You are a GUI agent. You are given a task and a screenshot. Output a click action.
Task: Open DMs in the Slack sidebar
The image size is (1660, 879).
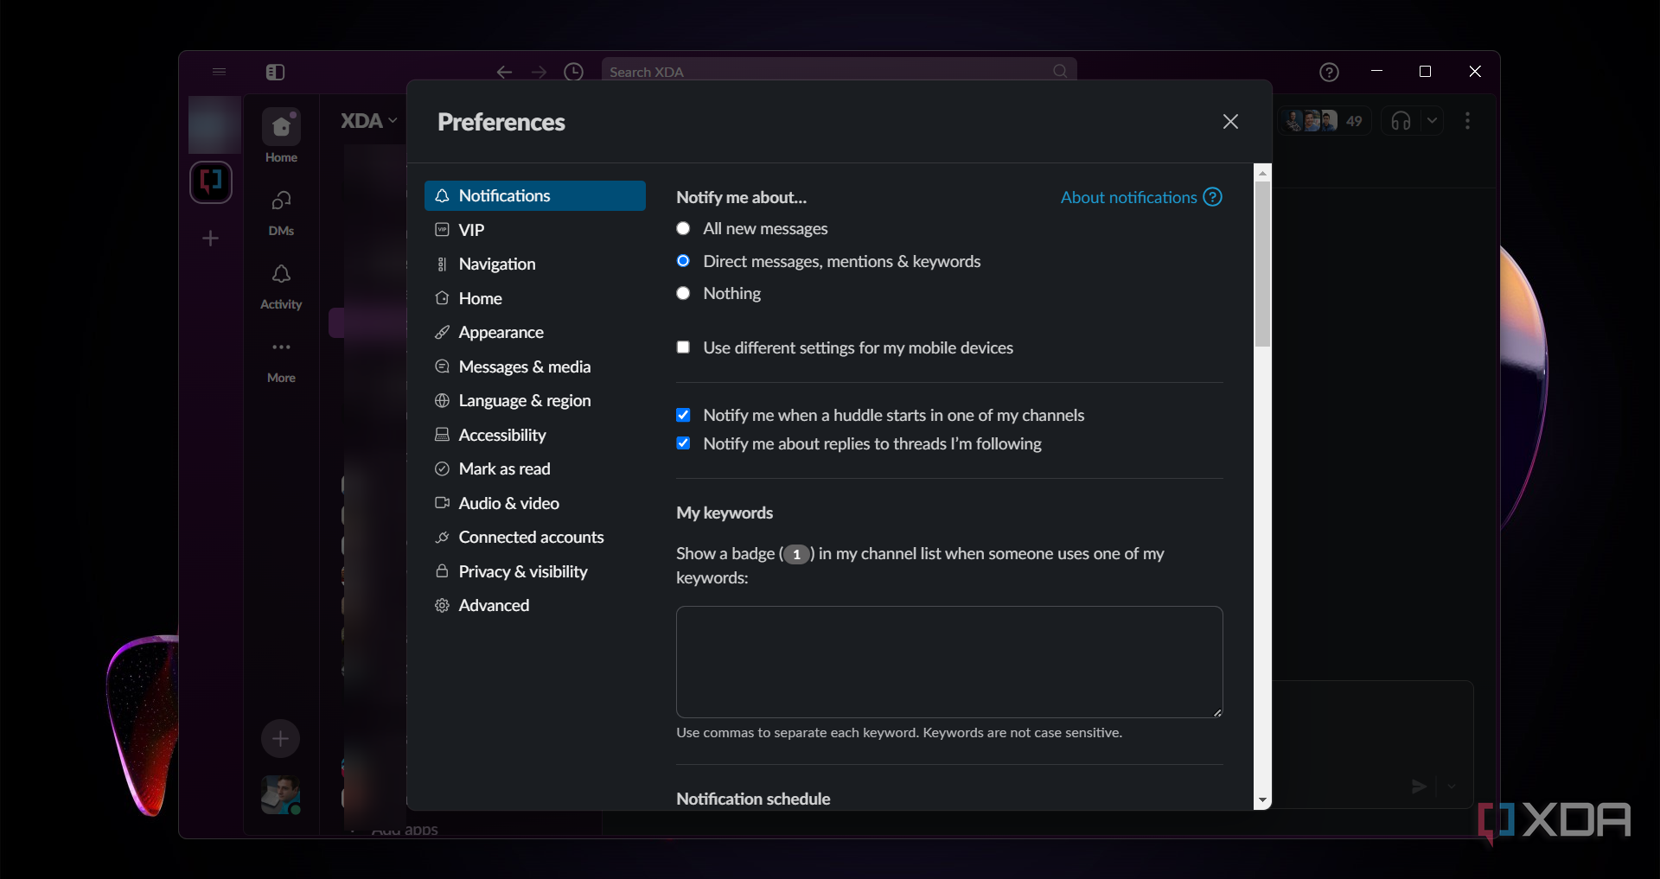[x=281, y=213]
